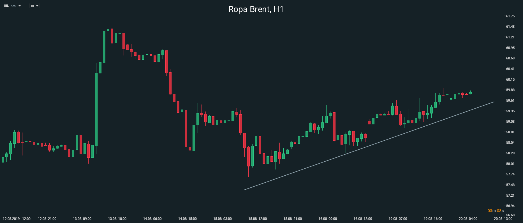This screenshot has width=523, height=223.
Task: Open the OIL CMD instrument dropdown arrow
Action: click(20, 6)
